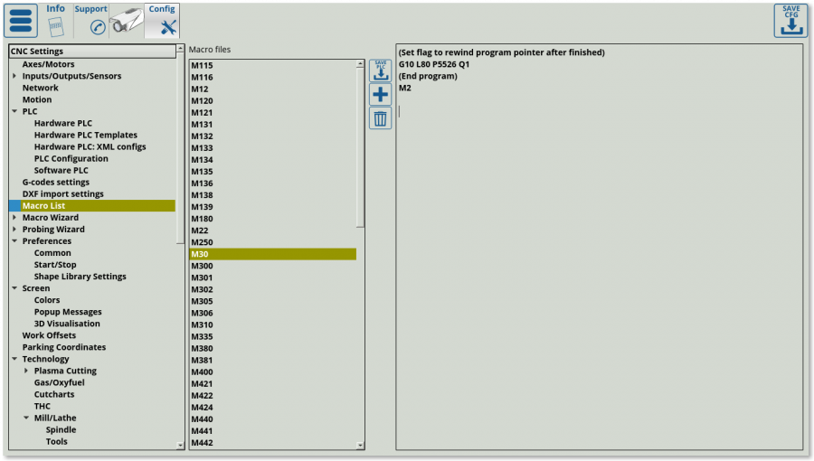Open G-codes settings
814x461 pixels.
point(55,182)
